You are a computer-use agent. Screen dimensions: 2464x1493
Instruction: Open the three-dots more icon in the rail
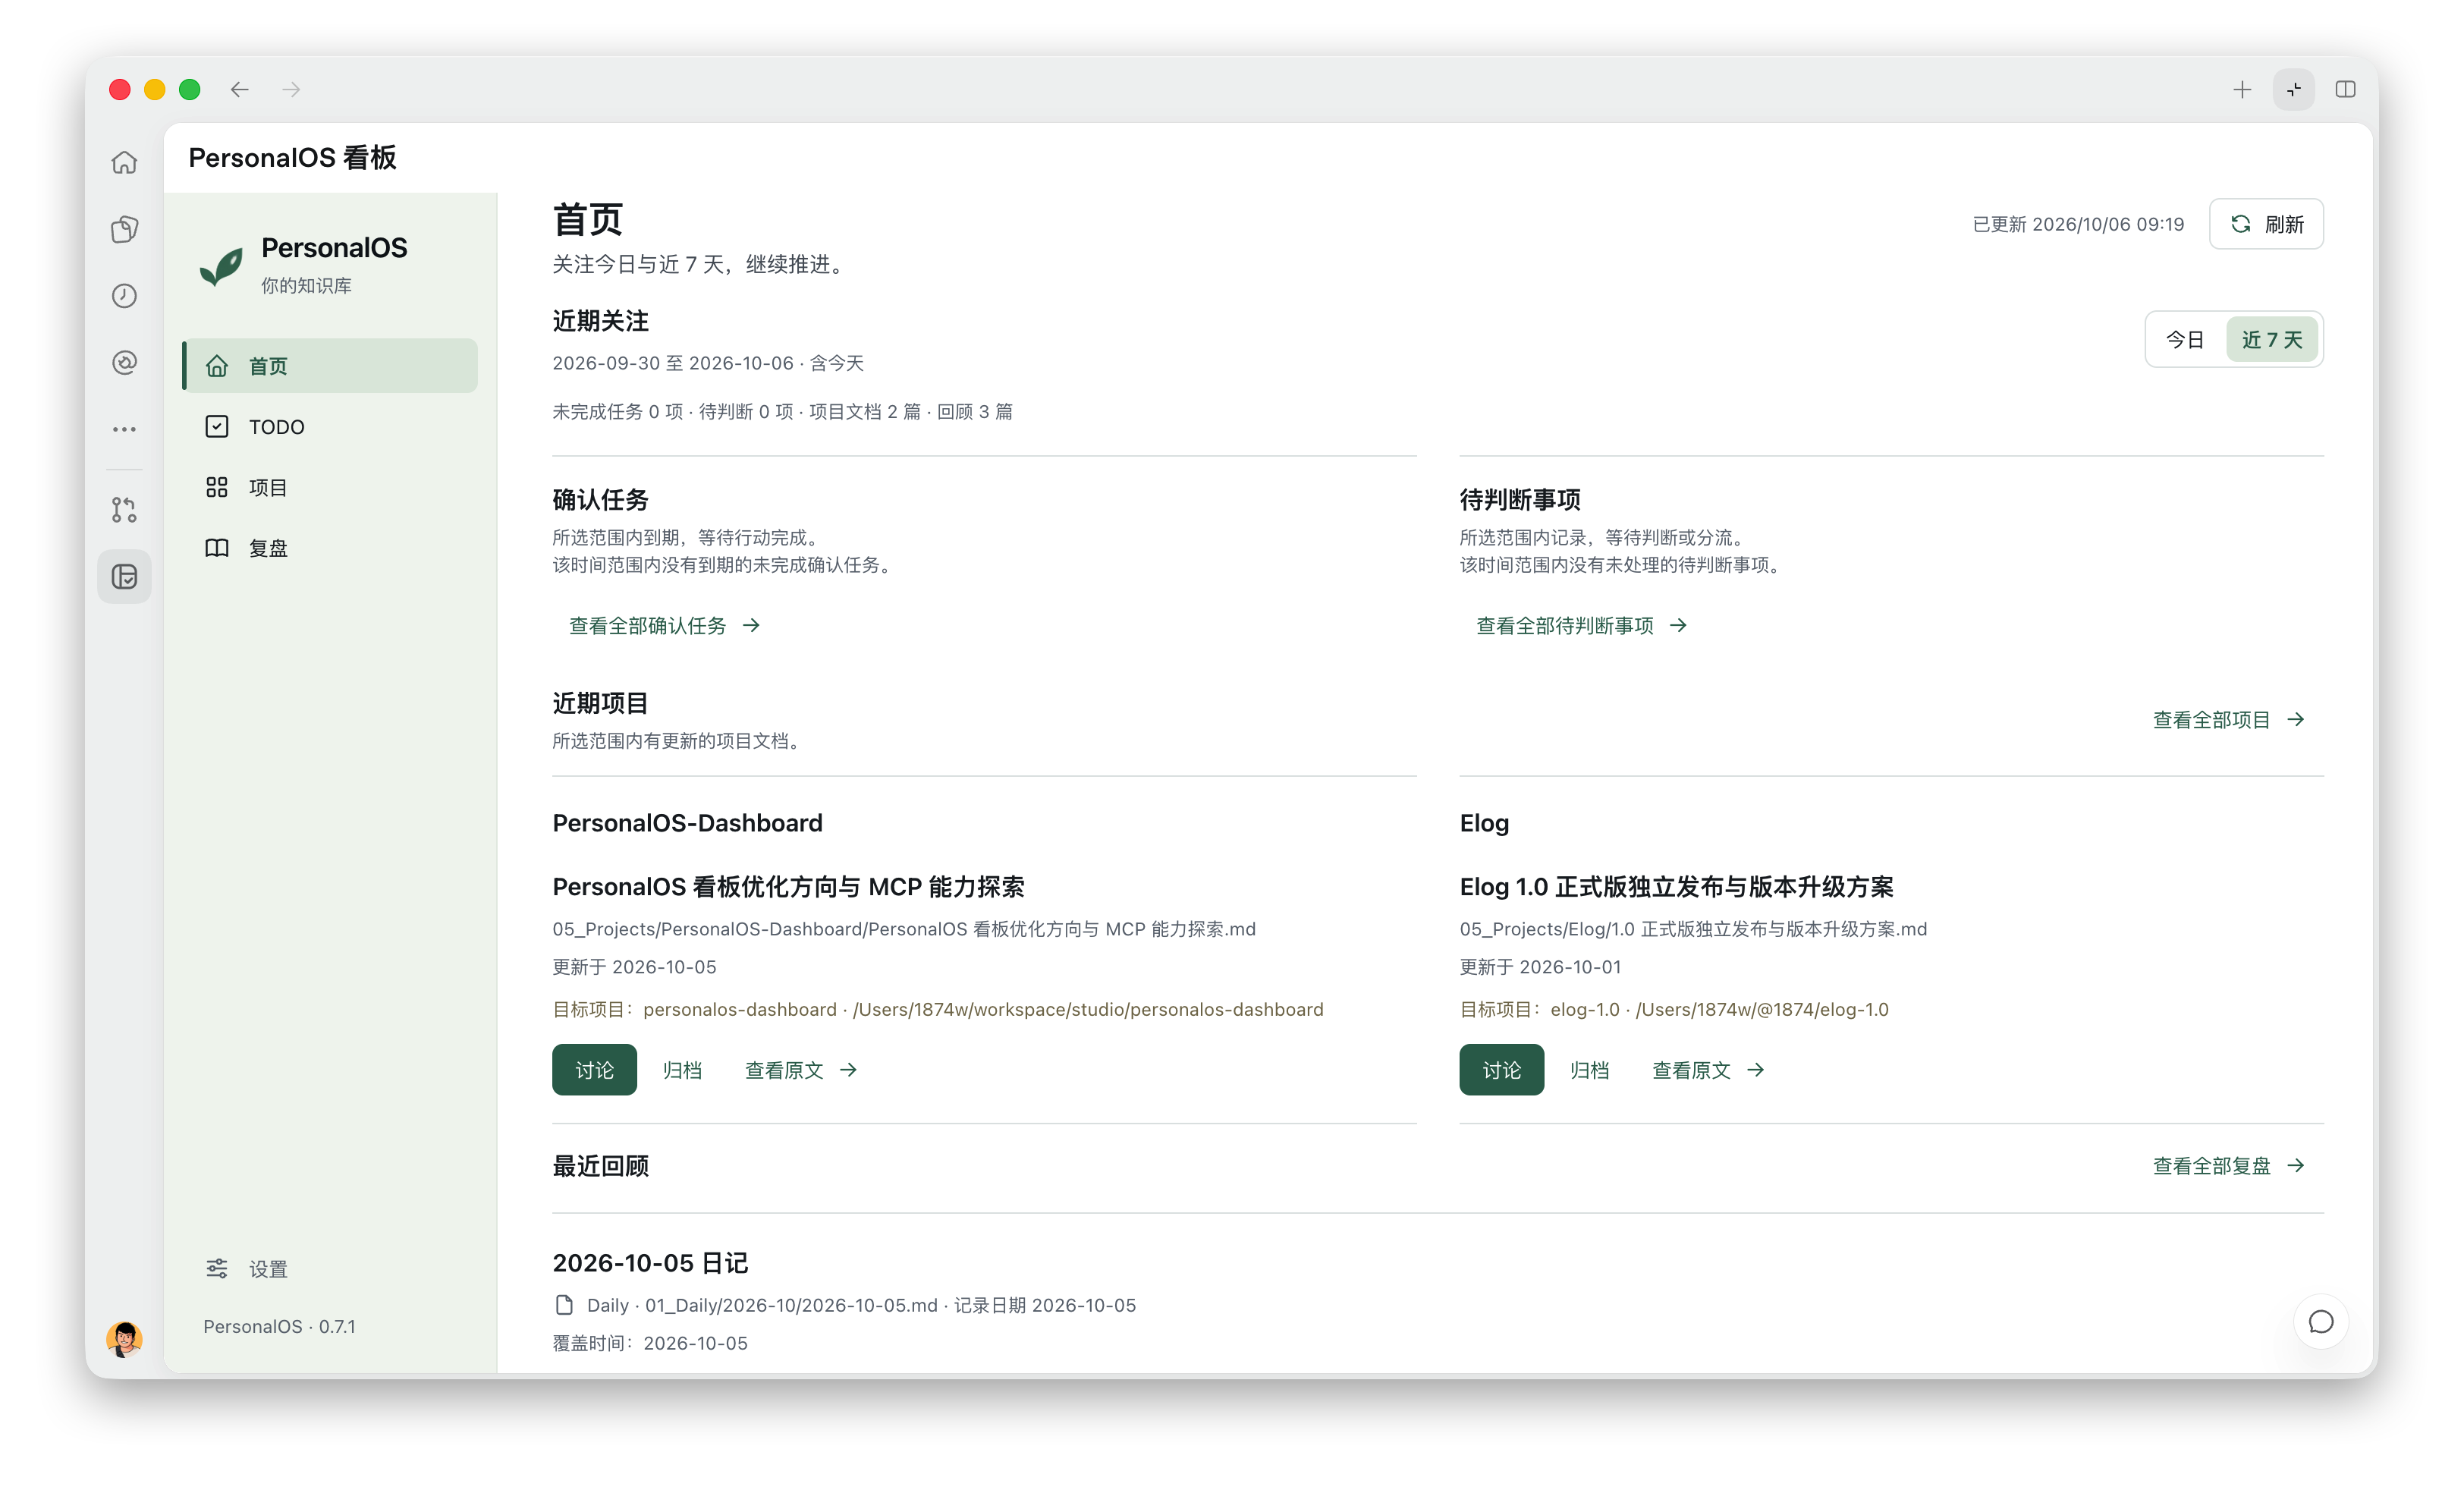tap(124, 429)
